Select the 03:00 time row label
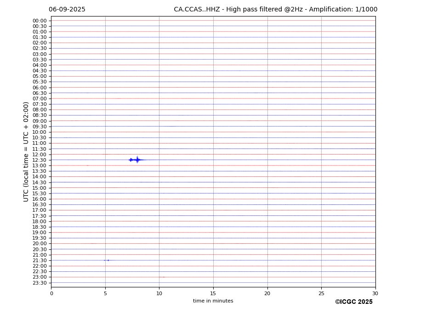 (x=40, y=54)
